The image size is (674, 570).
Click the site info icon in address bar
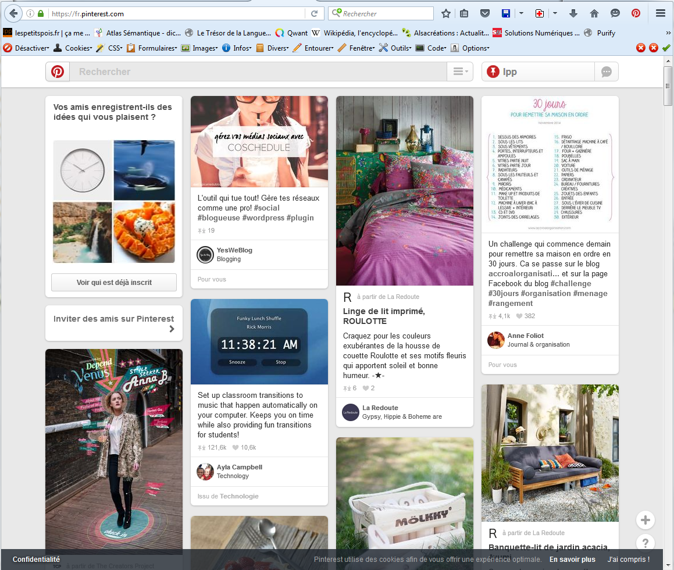(x=30, y=14)
